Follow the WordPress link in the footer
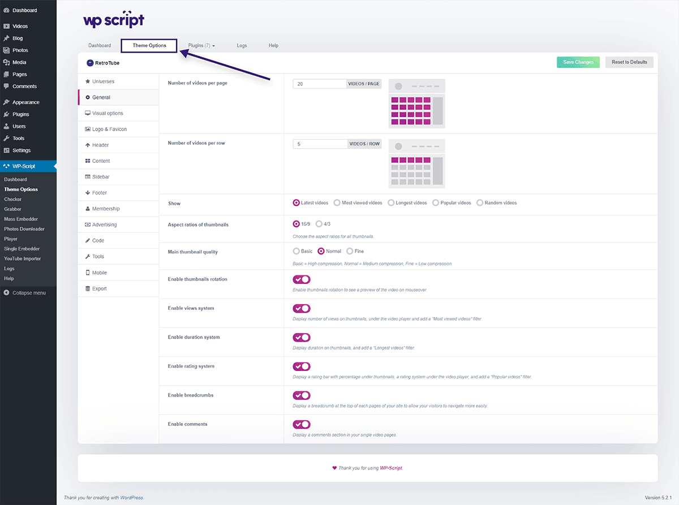The width and height of the screenshot is (679, 505). tap(131, 498)
